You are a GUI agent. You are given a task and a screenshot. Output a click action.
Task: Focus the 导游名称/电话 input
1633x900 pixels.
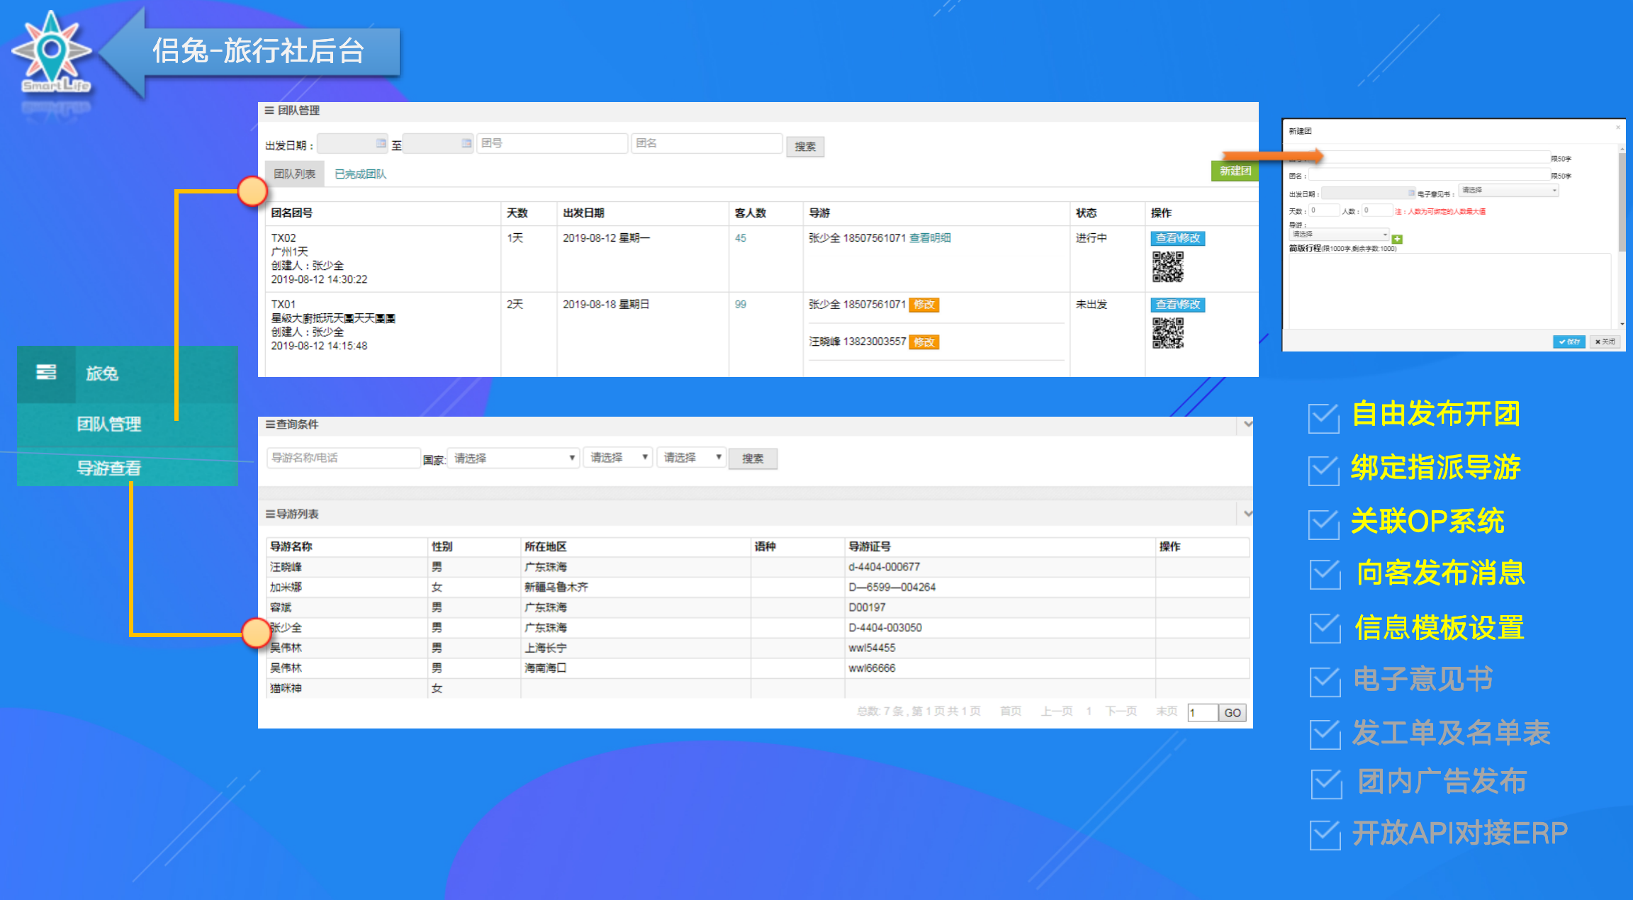(x=344, y=458)
